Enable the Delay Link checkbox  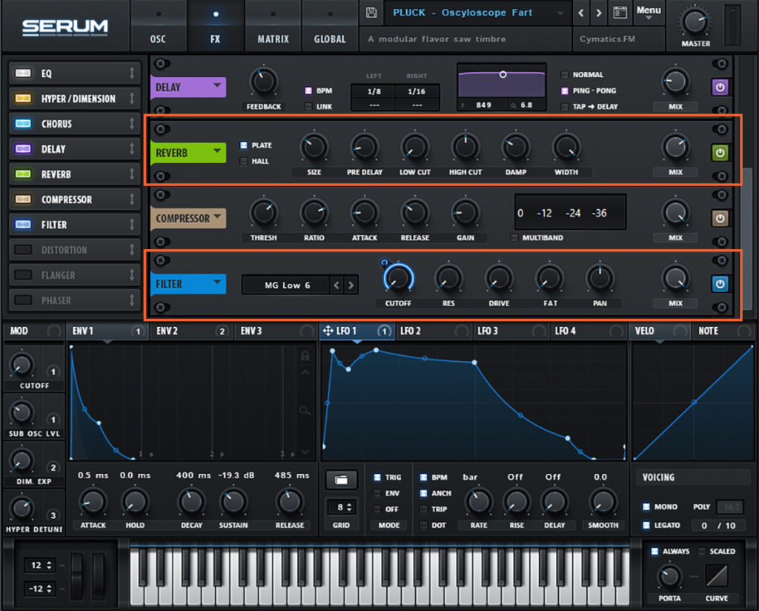(308, 107)
